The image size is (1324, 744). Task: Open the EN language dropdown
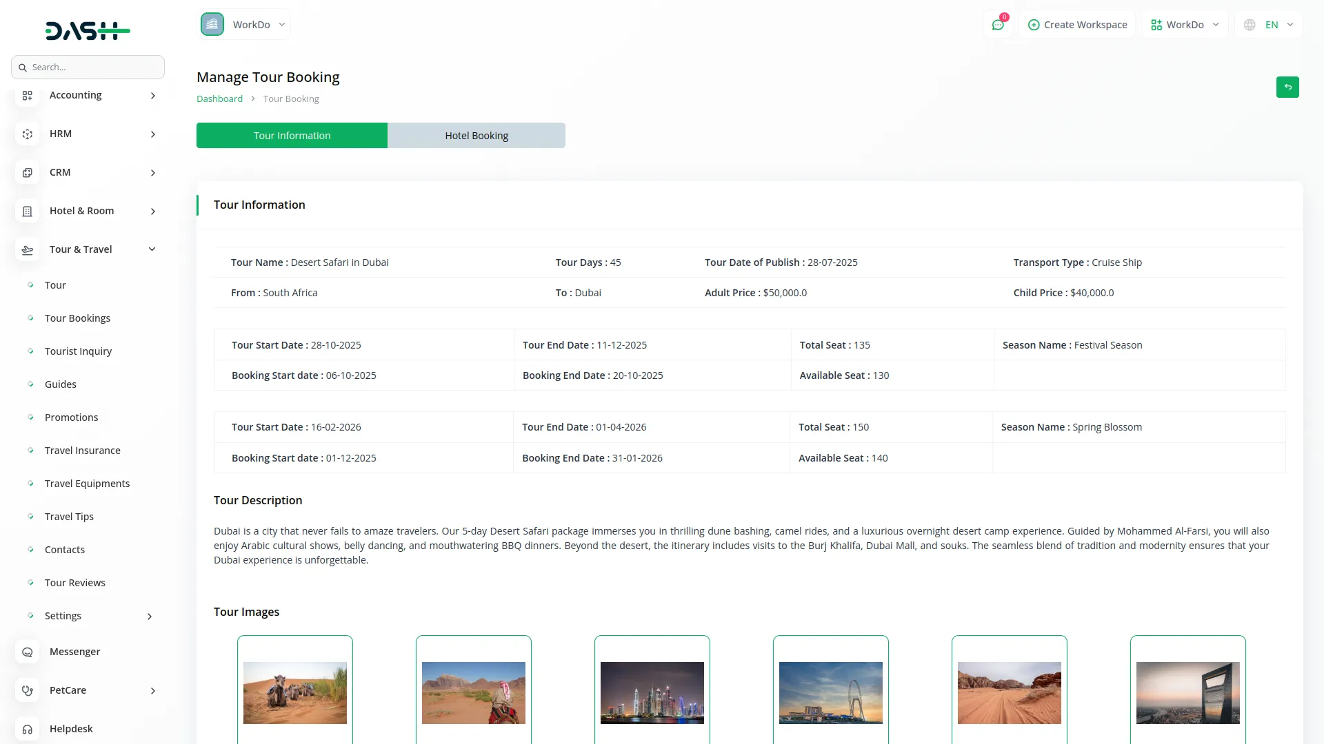point(1269,24)
